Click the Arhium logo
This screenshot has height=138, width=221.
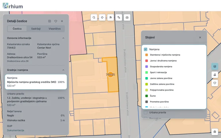13,6
